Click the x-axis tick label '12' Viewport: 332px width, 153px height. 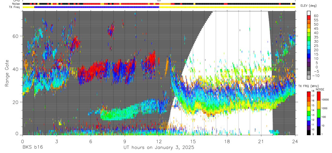click(x=159, y=141)
